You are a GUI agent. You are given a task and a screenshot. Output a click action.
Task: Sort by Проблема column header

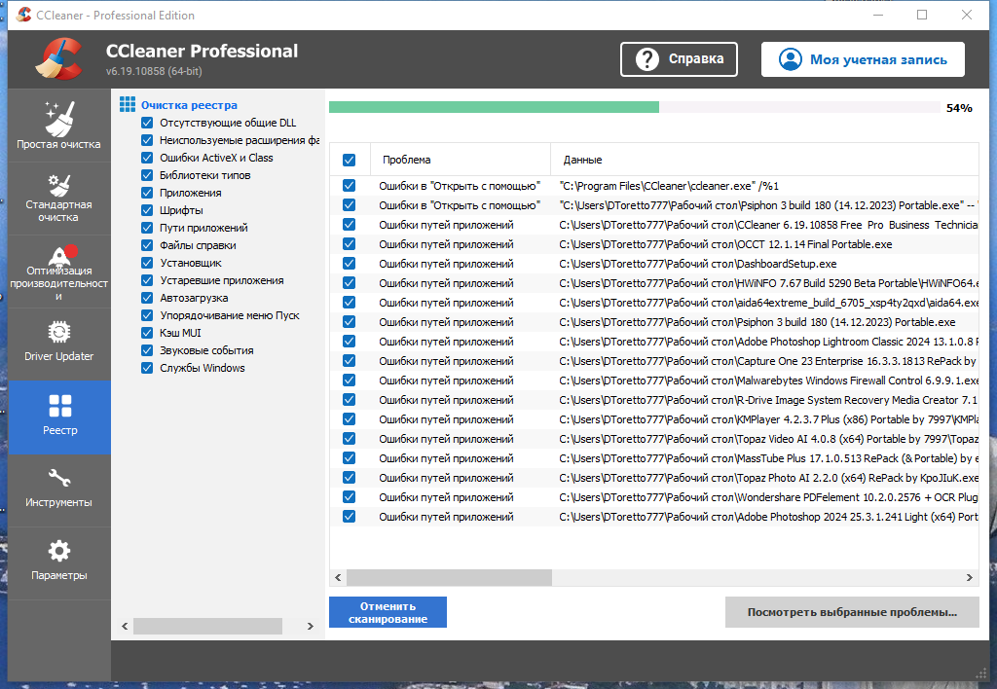click(x=461, y=160)
